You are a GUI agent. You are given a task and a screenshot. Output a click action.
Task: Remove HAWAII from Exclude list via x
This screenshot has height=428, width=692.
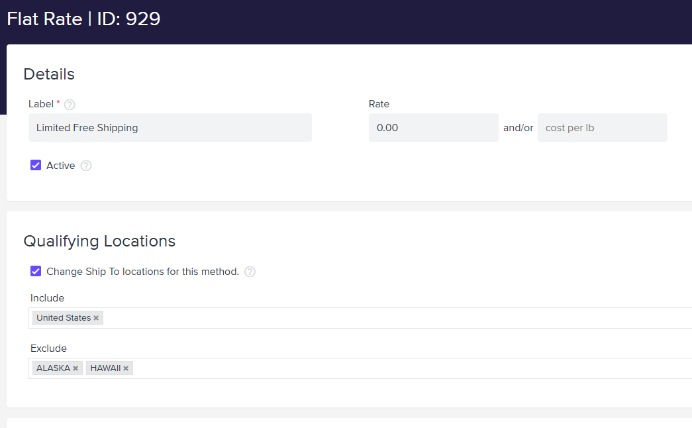126,368
